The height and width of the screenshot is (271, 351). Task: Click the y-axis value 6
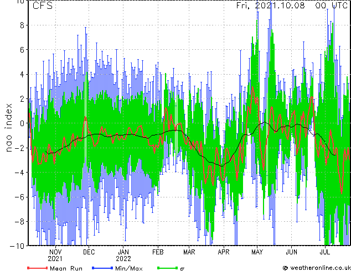pos(22,50)
